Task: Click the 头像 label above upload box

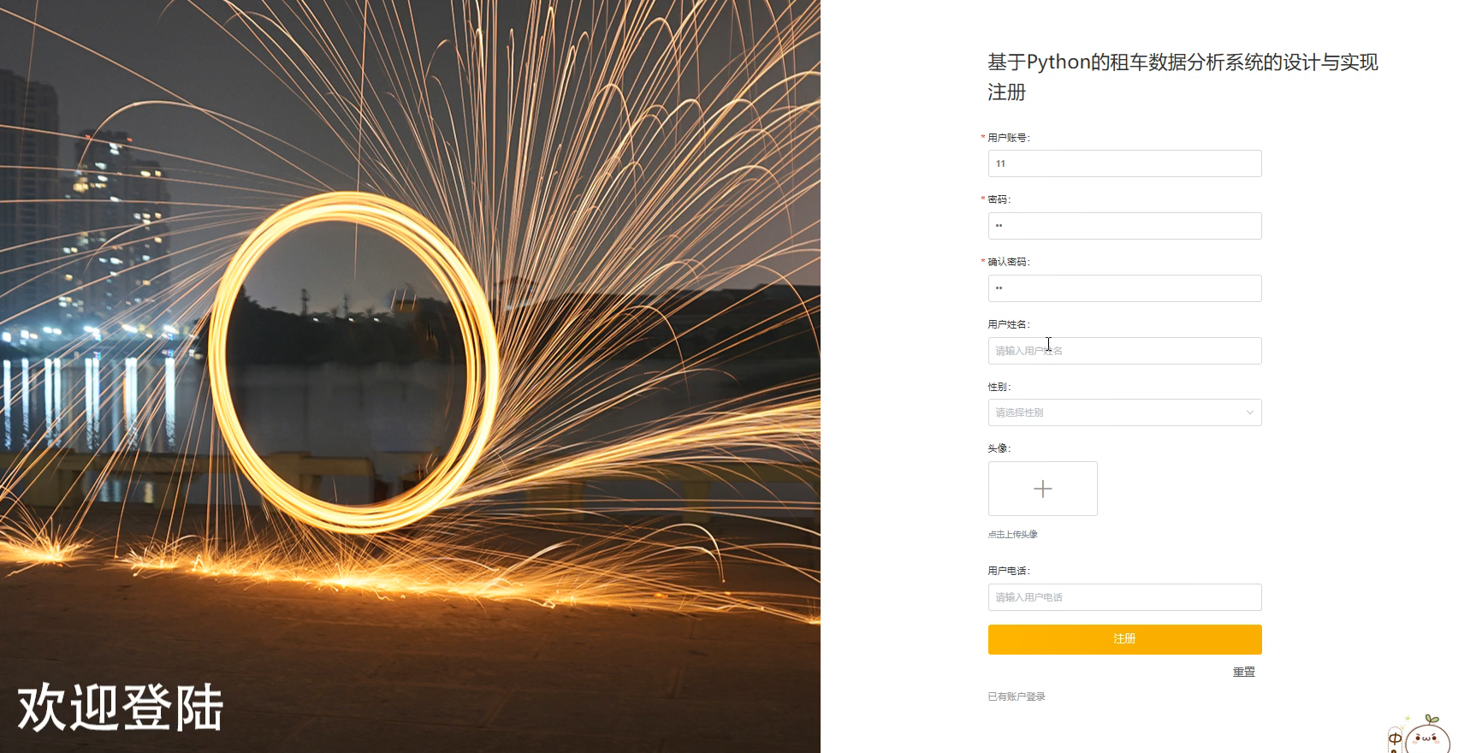Action: [x=999, y=448]
